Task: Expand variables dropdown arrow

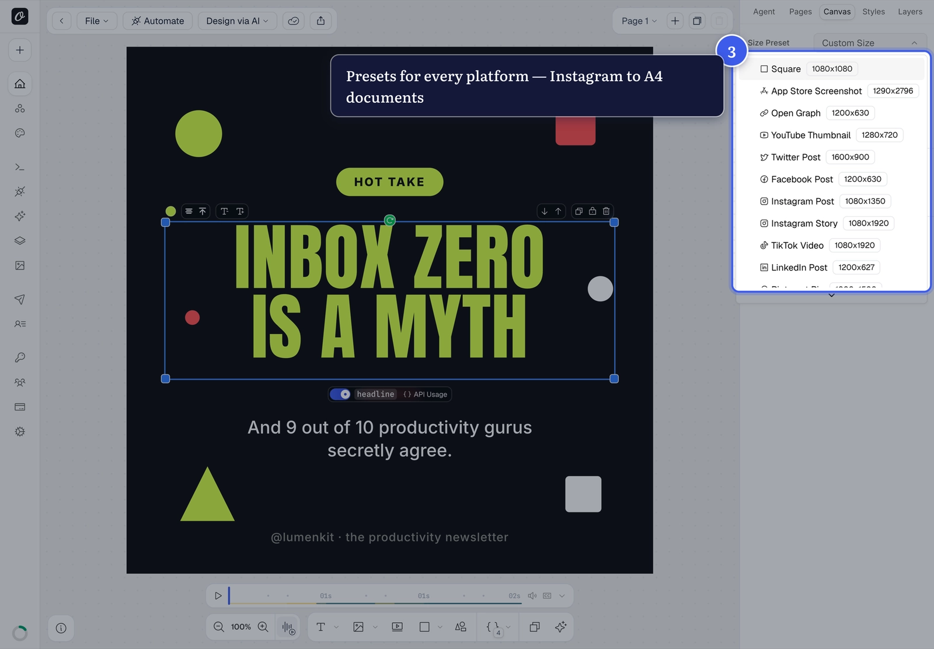Action: point(508,627)
